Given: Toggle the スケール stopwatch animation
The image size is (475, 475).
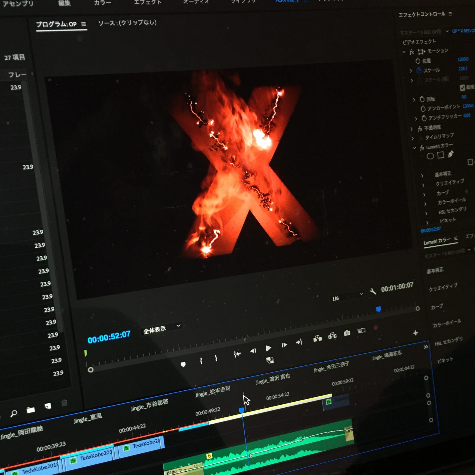Looking at the screenshot, I should (x=419, y=71).
